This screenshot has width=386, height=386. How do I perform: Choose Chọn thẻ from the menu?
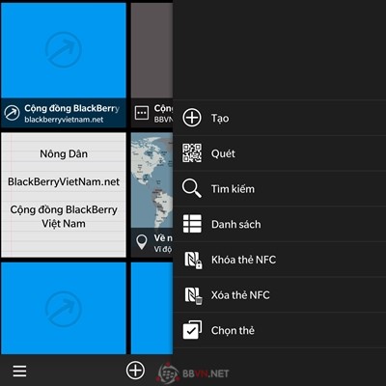coord(280,330)
